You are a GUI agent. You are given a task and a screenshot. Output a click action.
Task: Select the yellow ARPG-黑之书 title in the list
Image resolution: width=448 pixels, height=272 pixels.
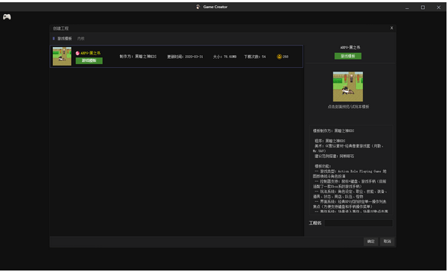pos(90,53)
